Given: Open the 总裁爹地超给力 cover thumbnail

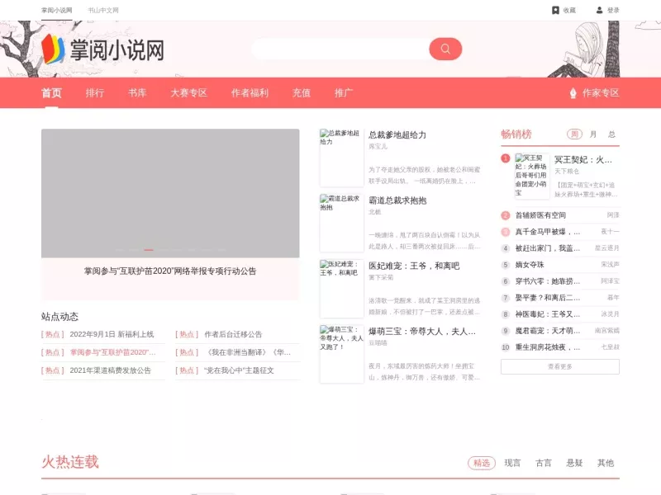Looking at the screenshot, I should [x=341, y=158].
